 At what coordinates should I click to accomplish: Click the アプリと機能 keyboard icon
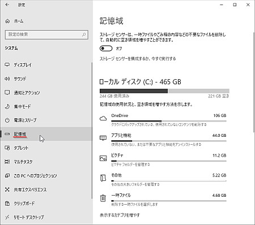103,138
